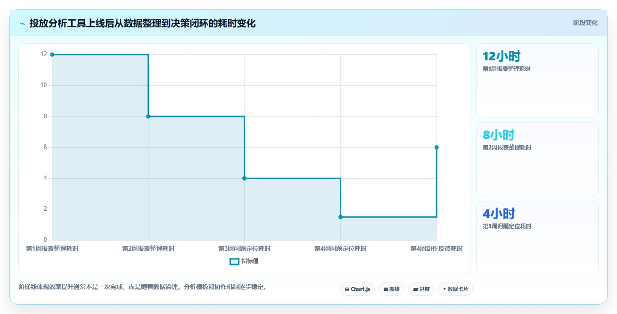Click the 12小时 card value
This screenshot has height=314, width=617.
tap(502, 57)
